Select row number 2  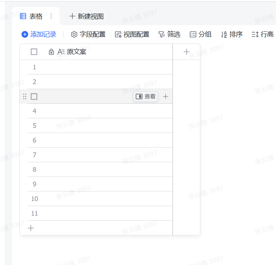pyautogui.click(x=34, y=82)
